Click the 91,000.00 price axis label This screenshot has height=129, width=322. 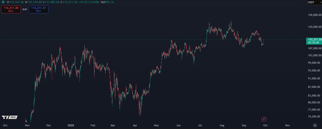[314, 79]
